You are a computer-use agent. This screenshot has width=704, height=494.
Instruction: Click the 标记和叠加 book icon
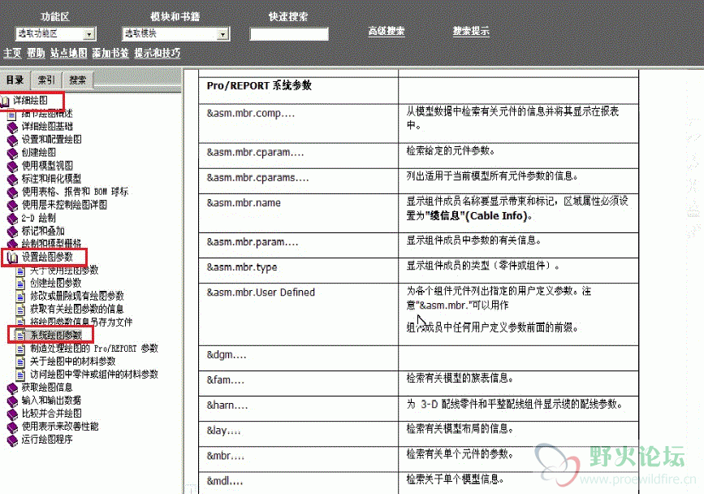[x=12, y=232]
